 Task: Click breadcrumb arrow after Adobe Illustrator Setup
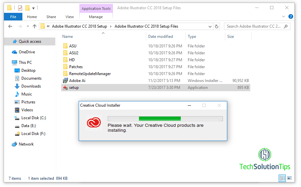click(111, 26)
